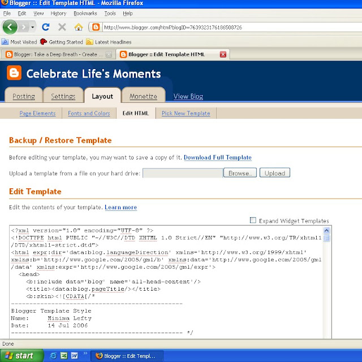Screen dimensions: 362x362
Task: Close the Take a Deep Breath tab
Action: pos(109,54)
